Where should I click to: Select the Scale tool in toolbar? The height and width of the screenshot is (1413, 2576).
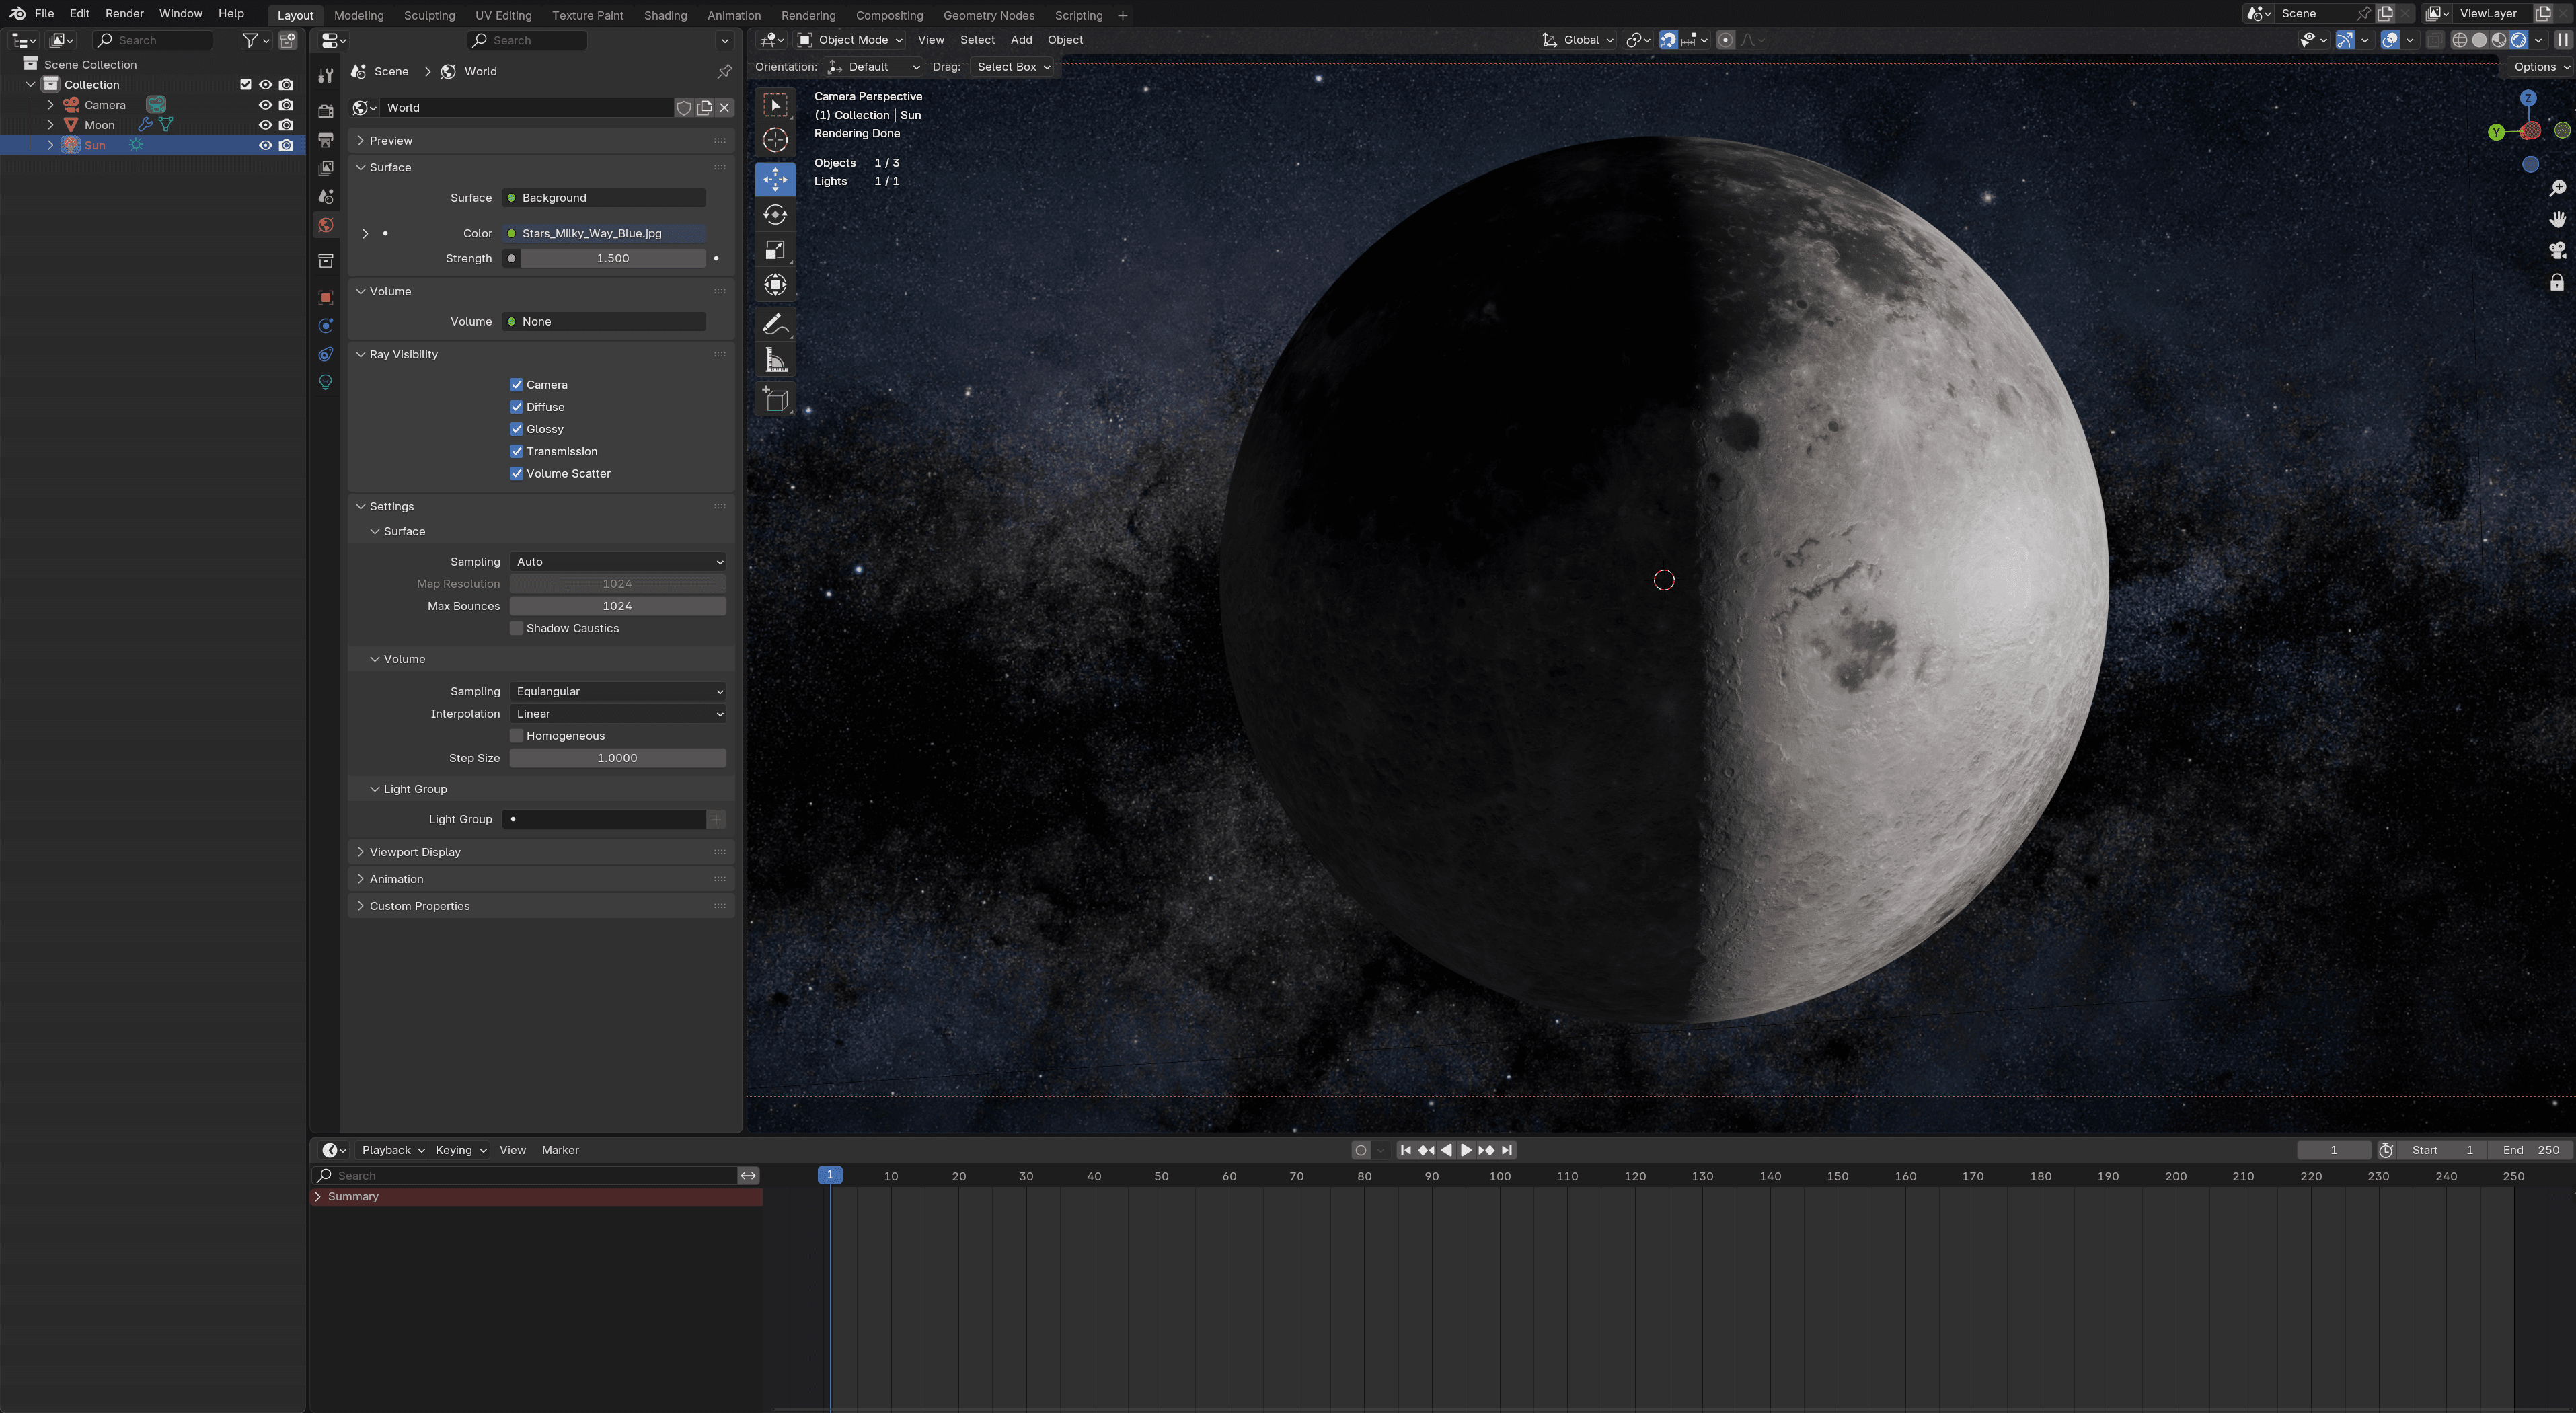(x=775, y=250)
